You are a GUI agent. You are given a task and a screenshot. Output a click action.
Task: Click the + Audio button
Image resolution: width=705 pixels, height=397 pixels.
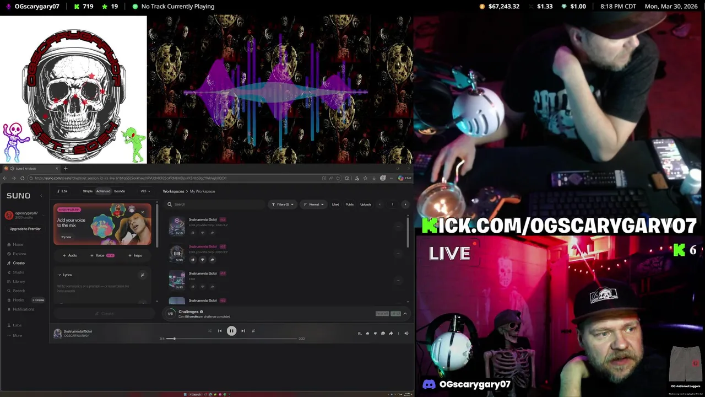point(69,255)
